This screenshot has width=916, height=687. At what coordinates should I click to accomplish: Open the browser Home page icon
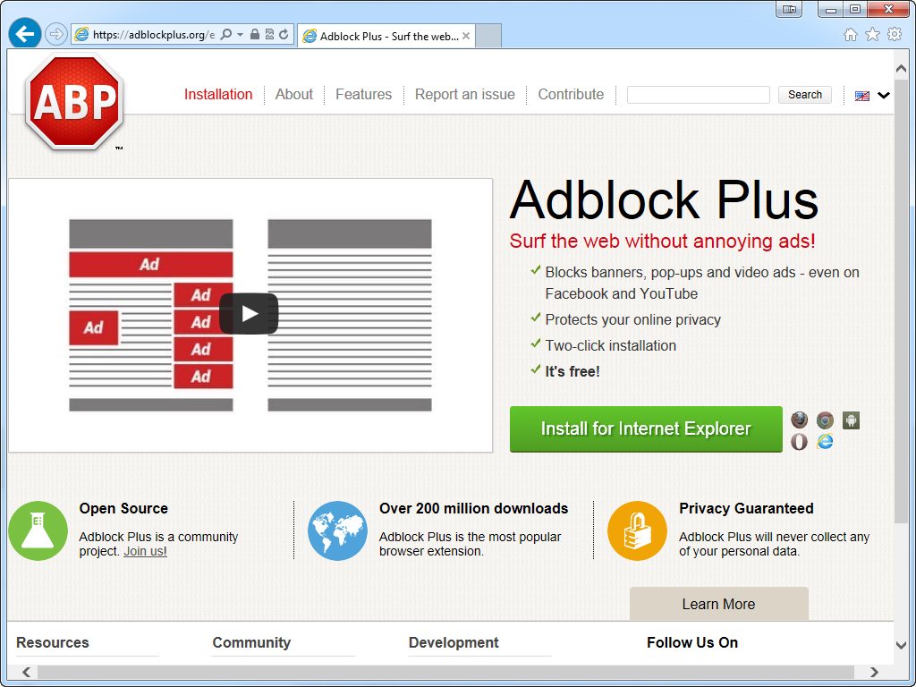850,35
